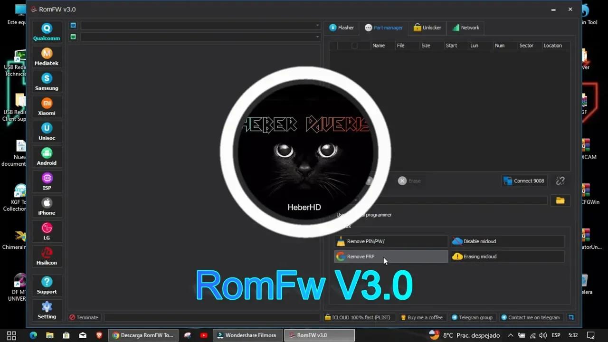Switch to the Samsung tool section
Viewport: 608px width, 342px height.
[x=47, y=82]
